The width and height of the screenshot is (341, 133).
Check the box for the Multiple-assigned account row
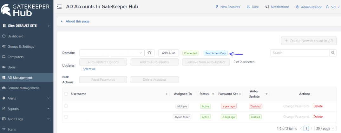[66, 106]
